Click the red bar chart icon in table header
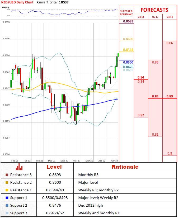This screenshot has height=218, width=178. click(x=19, y=167)
